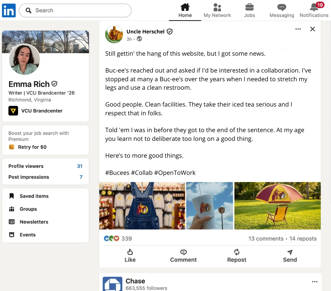Image resolution: width=331 pixels, height=291 pixels.
Task: Show the 13 comments
Action: [x=266, y=238]
